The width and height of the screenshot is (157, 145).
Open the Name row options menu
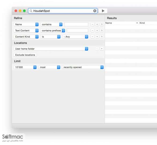point(102,24)
